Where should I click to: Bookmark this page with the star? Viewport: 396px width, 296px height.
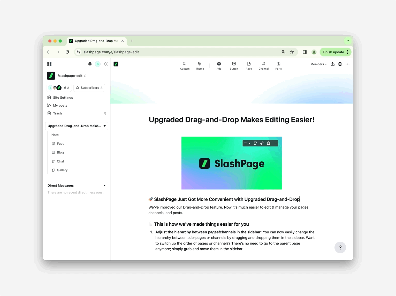pos(292,52)
